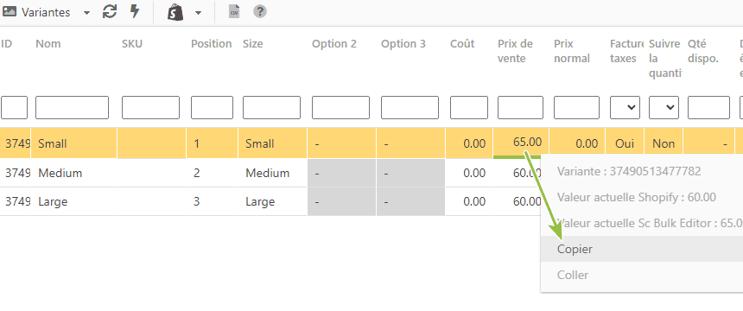Expand the Shopify bag dropdown arrow
Image resolution: width=743 pixels, height=311 pixels.
click(198, 13)
